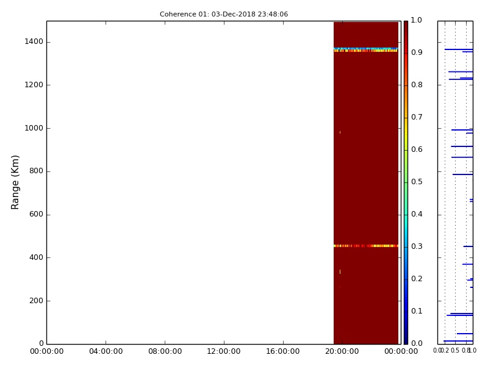
Task: Click the Range (Km) y-axis label
Action: click(x=15, y=182)
